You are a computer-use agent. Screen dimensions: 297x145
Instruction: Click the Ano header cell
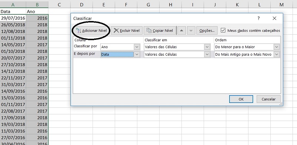click(x=37, y=11)
